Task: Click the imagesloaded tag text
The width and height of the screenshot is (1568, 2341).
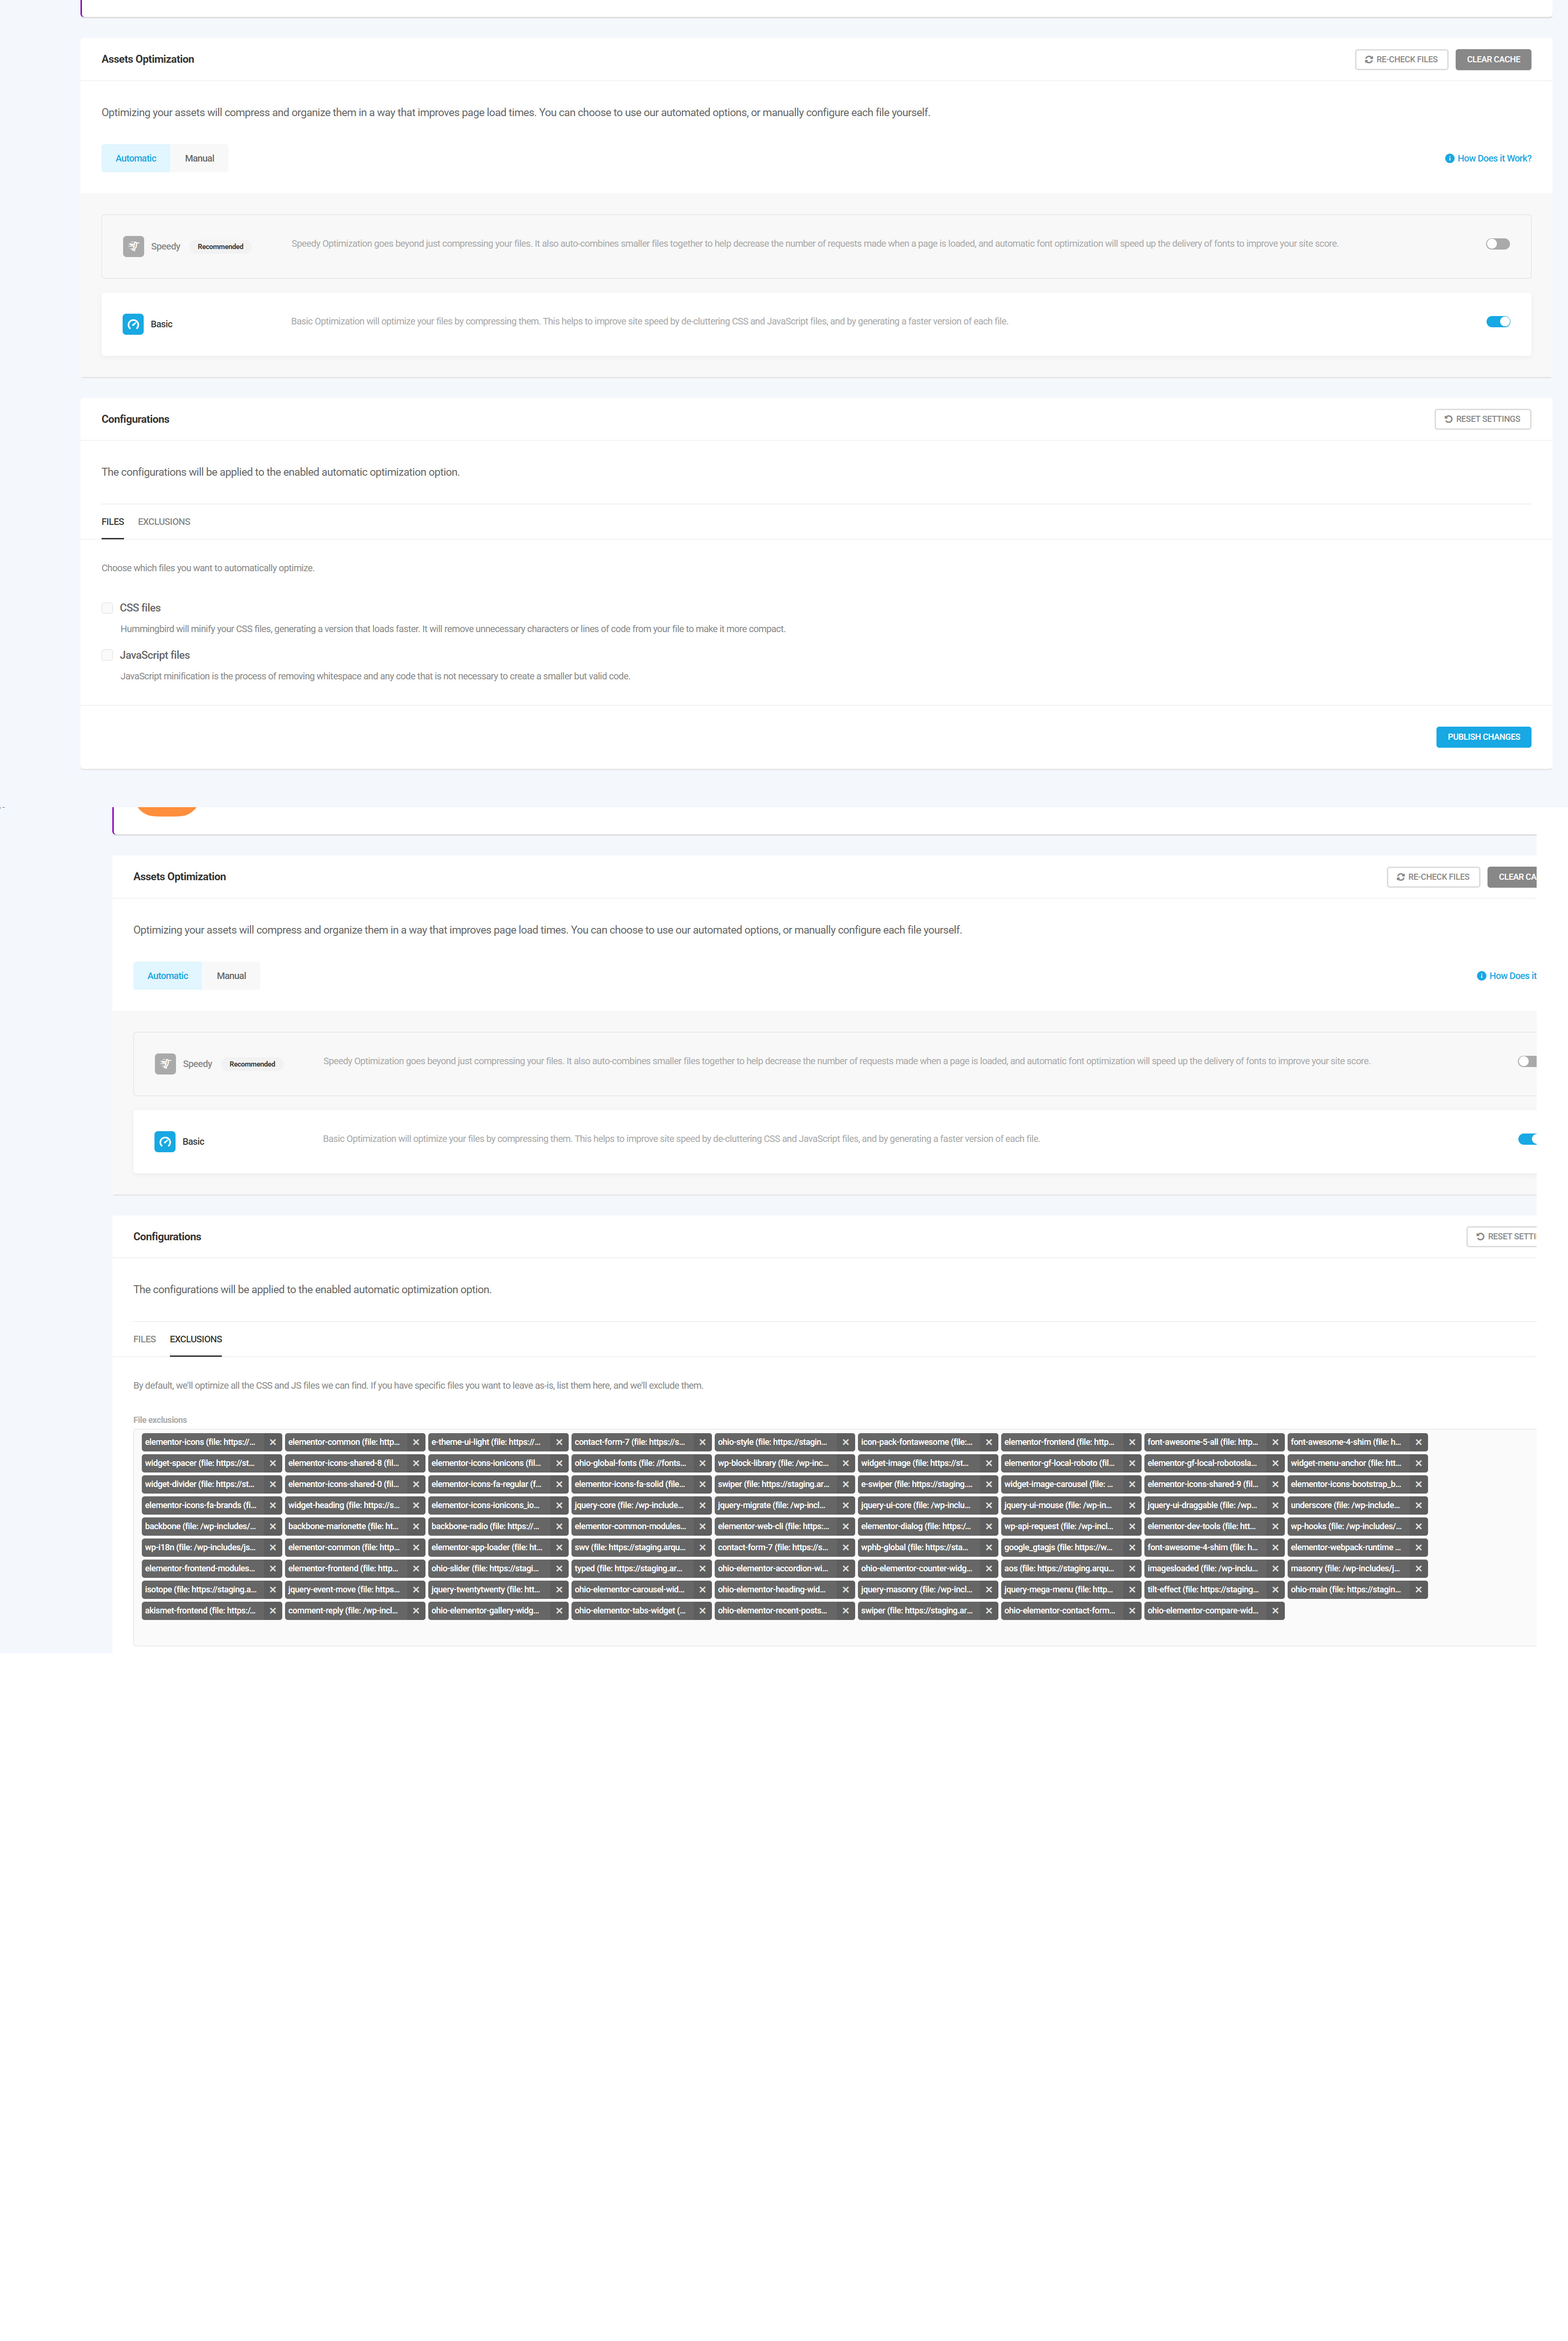Action: pyautogui.click(x=1202, y=1568)
